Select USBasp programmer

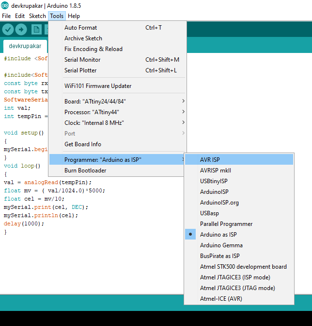239,213
